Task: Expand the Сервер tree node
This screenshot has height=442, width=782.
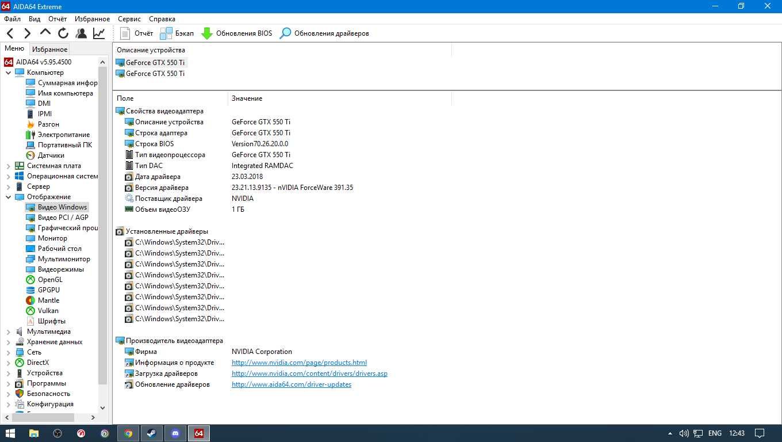Action: pos(8,186)
